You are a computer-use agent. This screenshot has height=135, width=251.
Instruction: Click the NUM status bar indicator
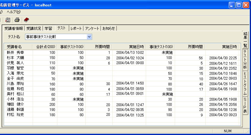(228, 131)
